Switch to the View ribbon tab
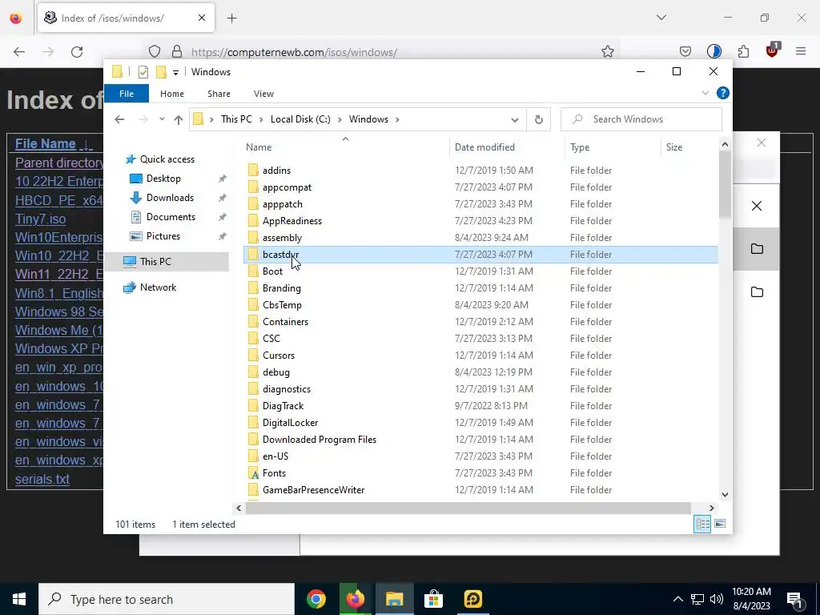 point(263,94)
